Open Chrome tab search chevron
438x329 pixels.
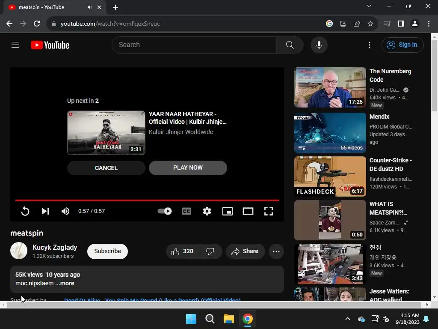369,6
